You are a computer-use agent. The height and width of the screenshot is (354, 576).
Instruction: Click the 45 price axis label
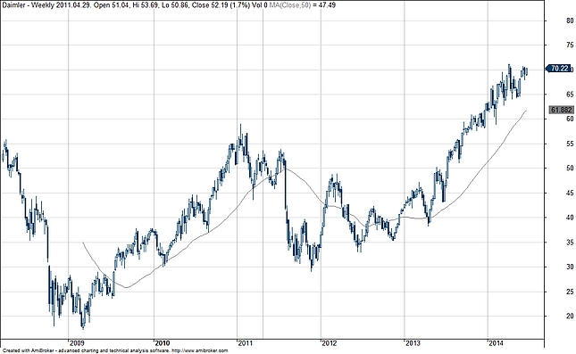pyautogui.click(x=570, y=193)
